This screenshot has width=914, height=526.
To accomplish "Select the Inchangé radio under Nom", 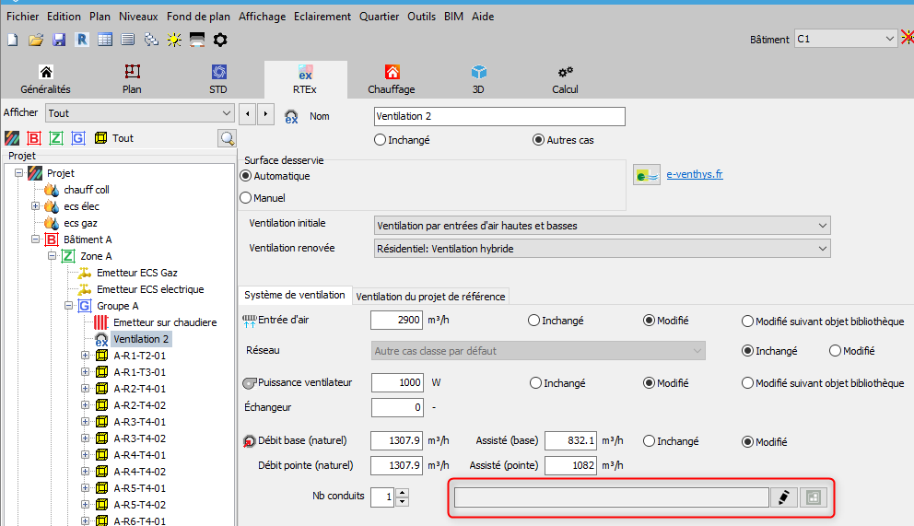I will (381, 140).
